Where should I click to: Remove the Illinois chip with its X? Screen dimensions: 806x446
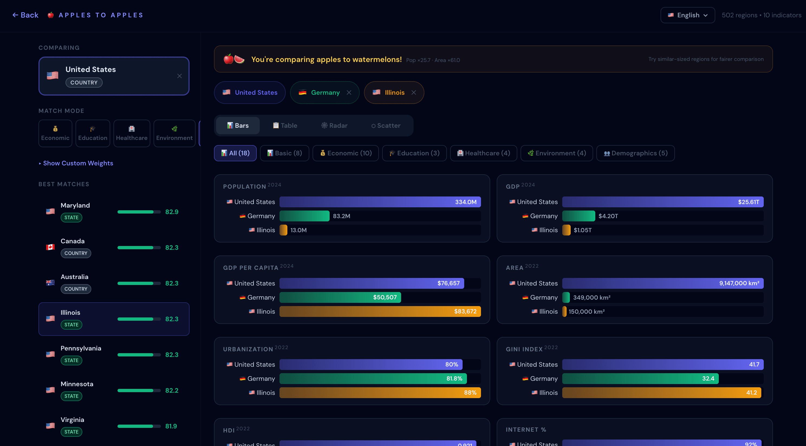point(414,93)
